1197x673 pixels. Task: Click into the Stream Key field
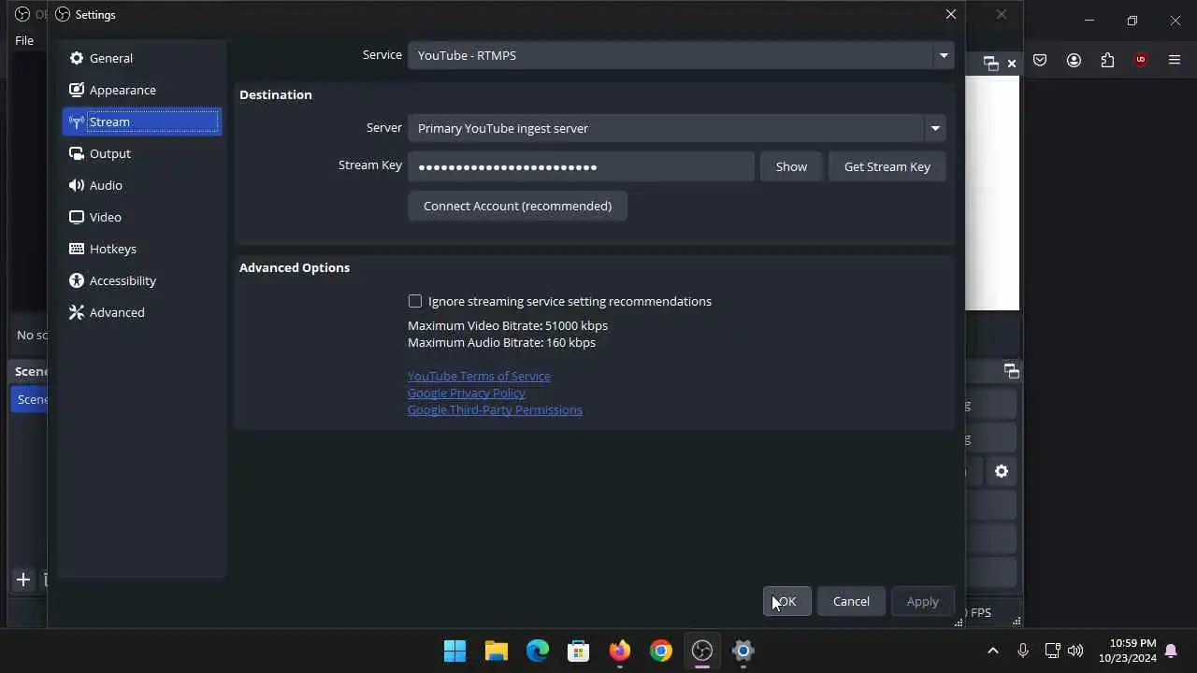[581, 166]
